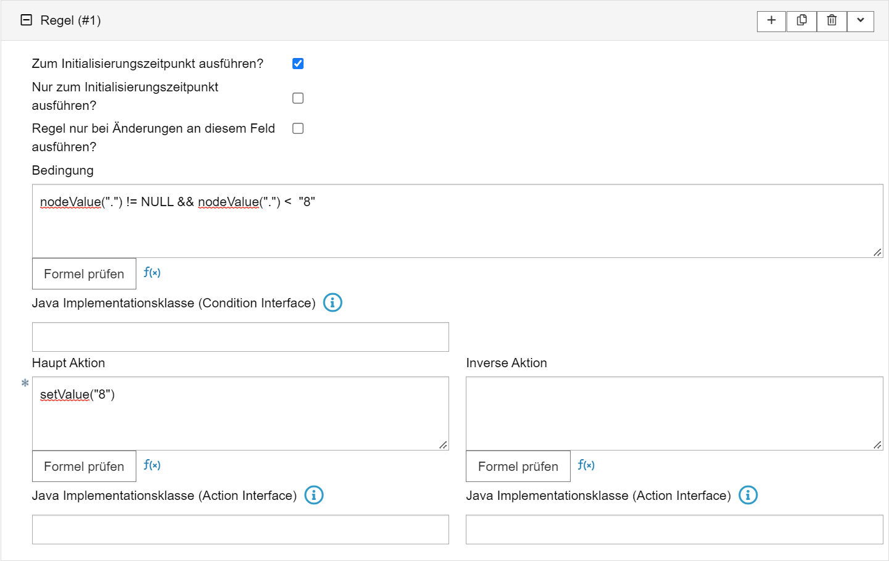Open the f(x) formula editor for Bedingung
Viewport: 889px width, 561px height.
click(x=152, y=273)
